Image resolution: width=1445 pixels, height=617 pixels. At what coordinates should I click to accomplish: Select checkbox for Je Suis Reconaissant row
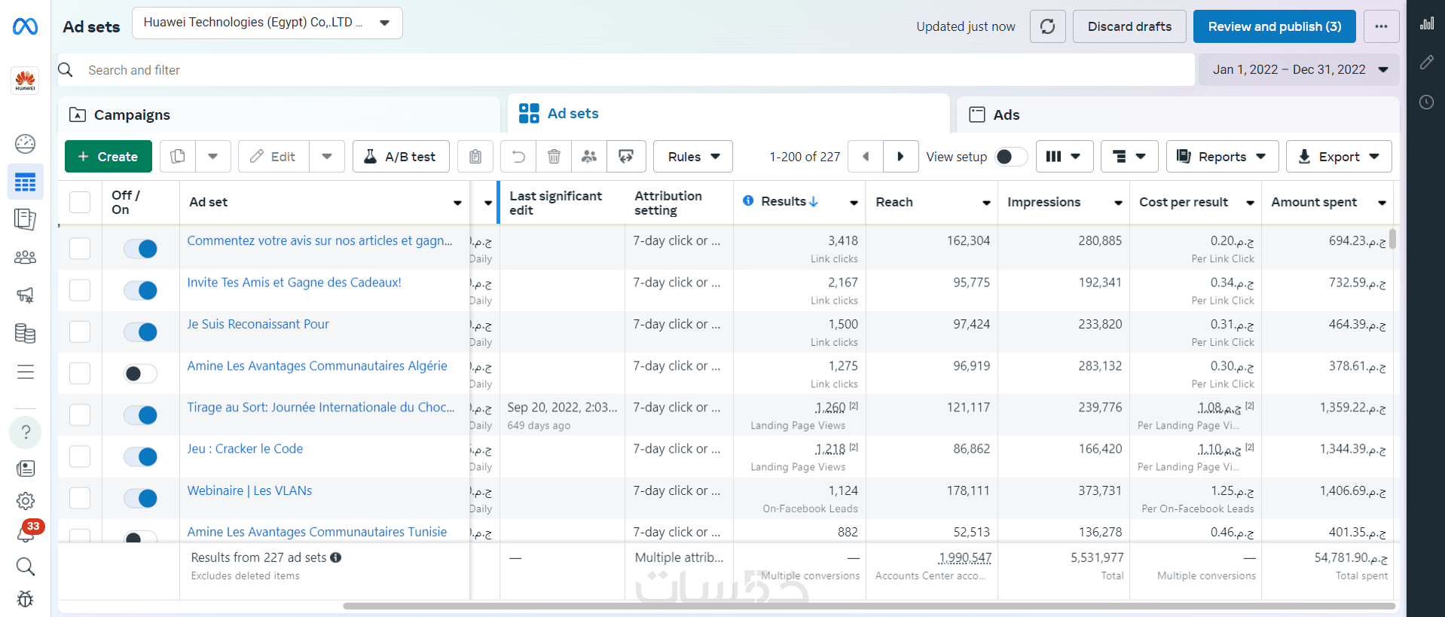(80, 331)
